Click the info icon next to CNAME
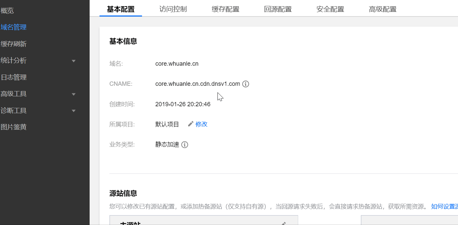 point(245,84)
